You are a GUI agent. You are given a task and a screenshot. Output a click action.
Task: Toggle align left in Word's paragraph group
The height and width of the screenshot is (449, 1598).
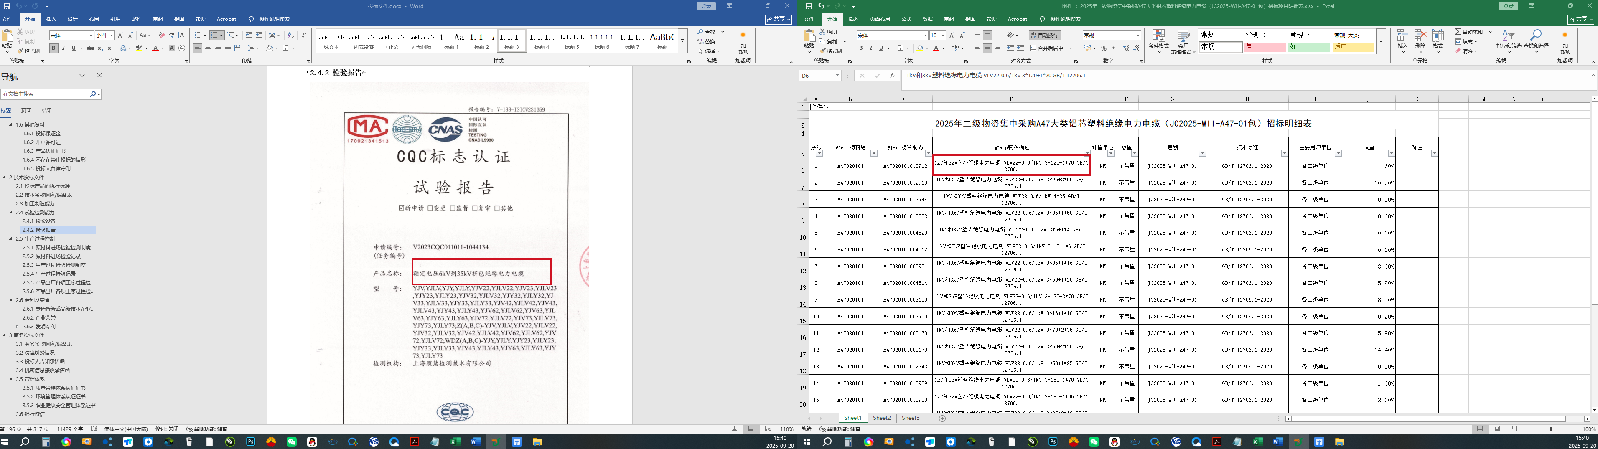pos(197,48)
